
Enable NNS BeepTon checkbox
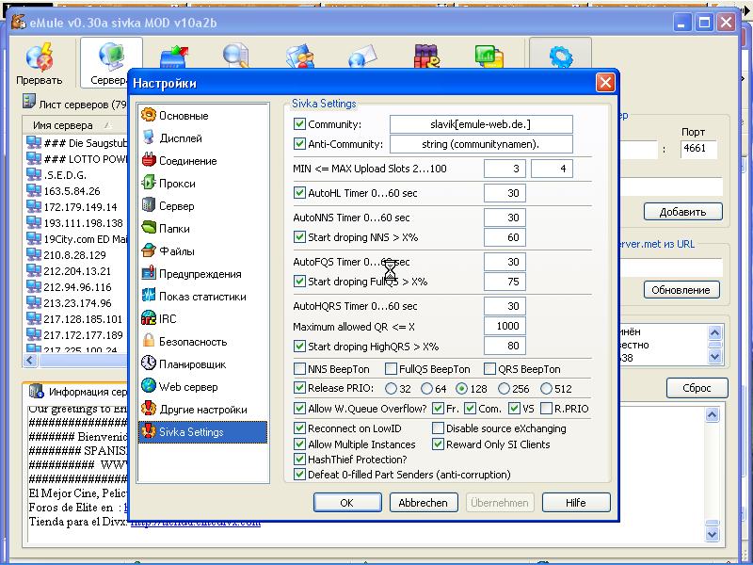[x=299, y=368]
